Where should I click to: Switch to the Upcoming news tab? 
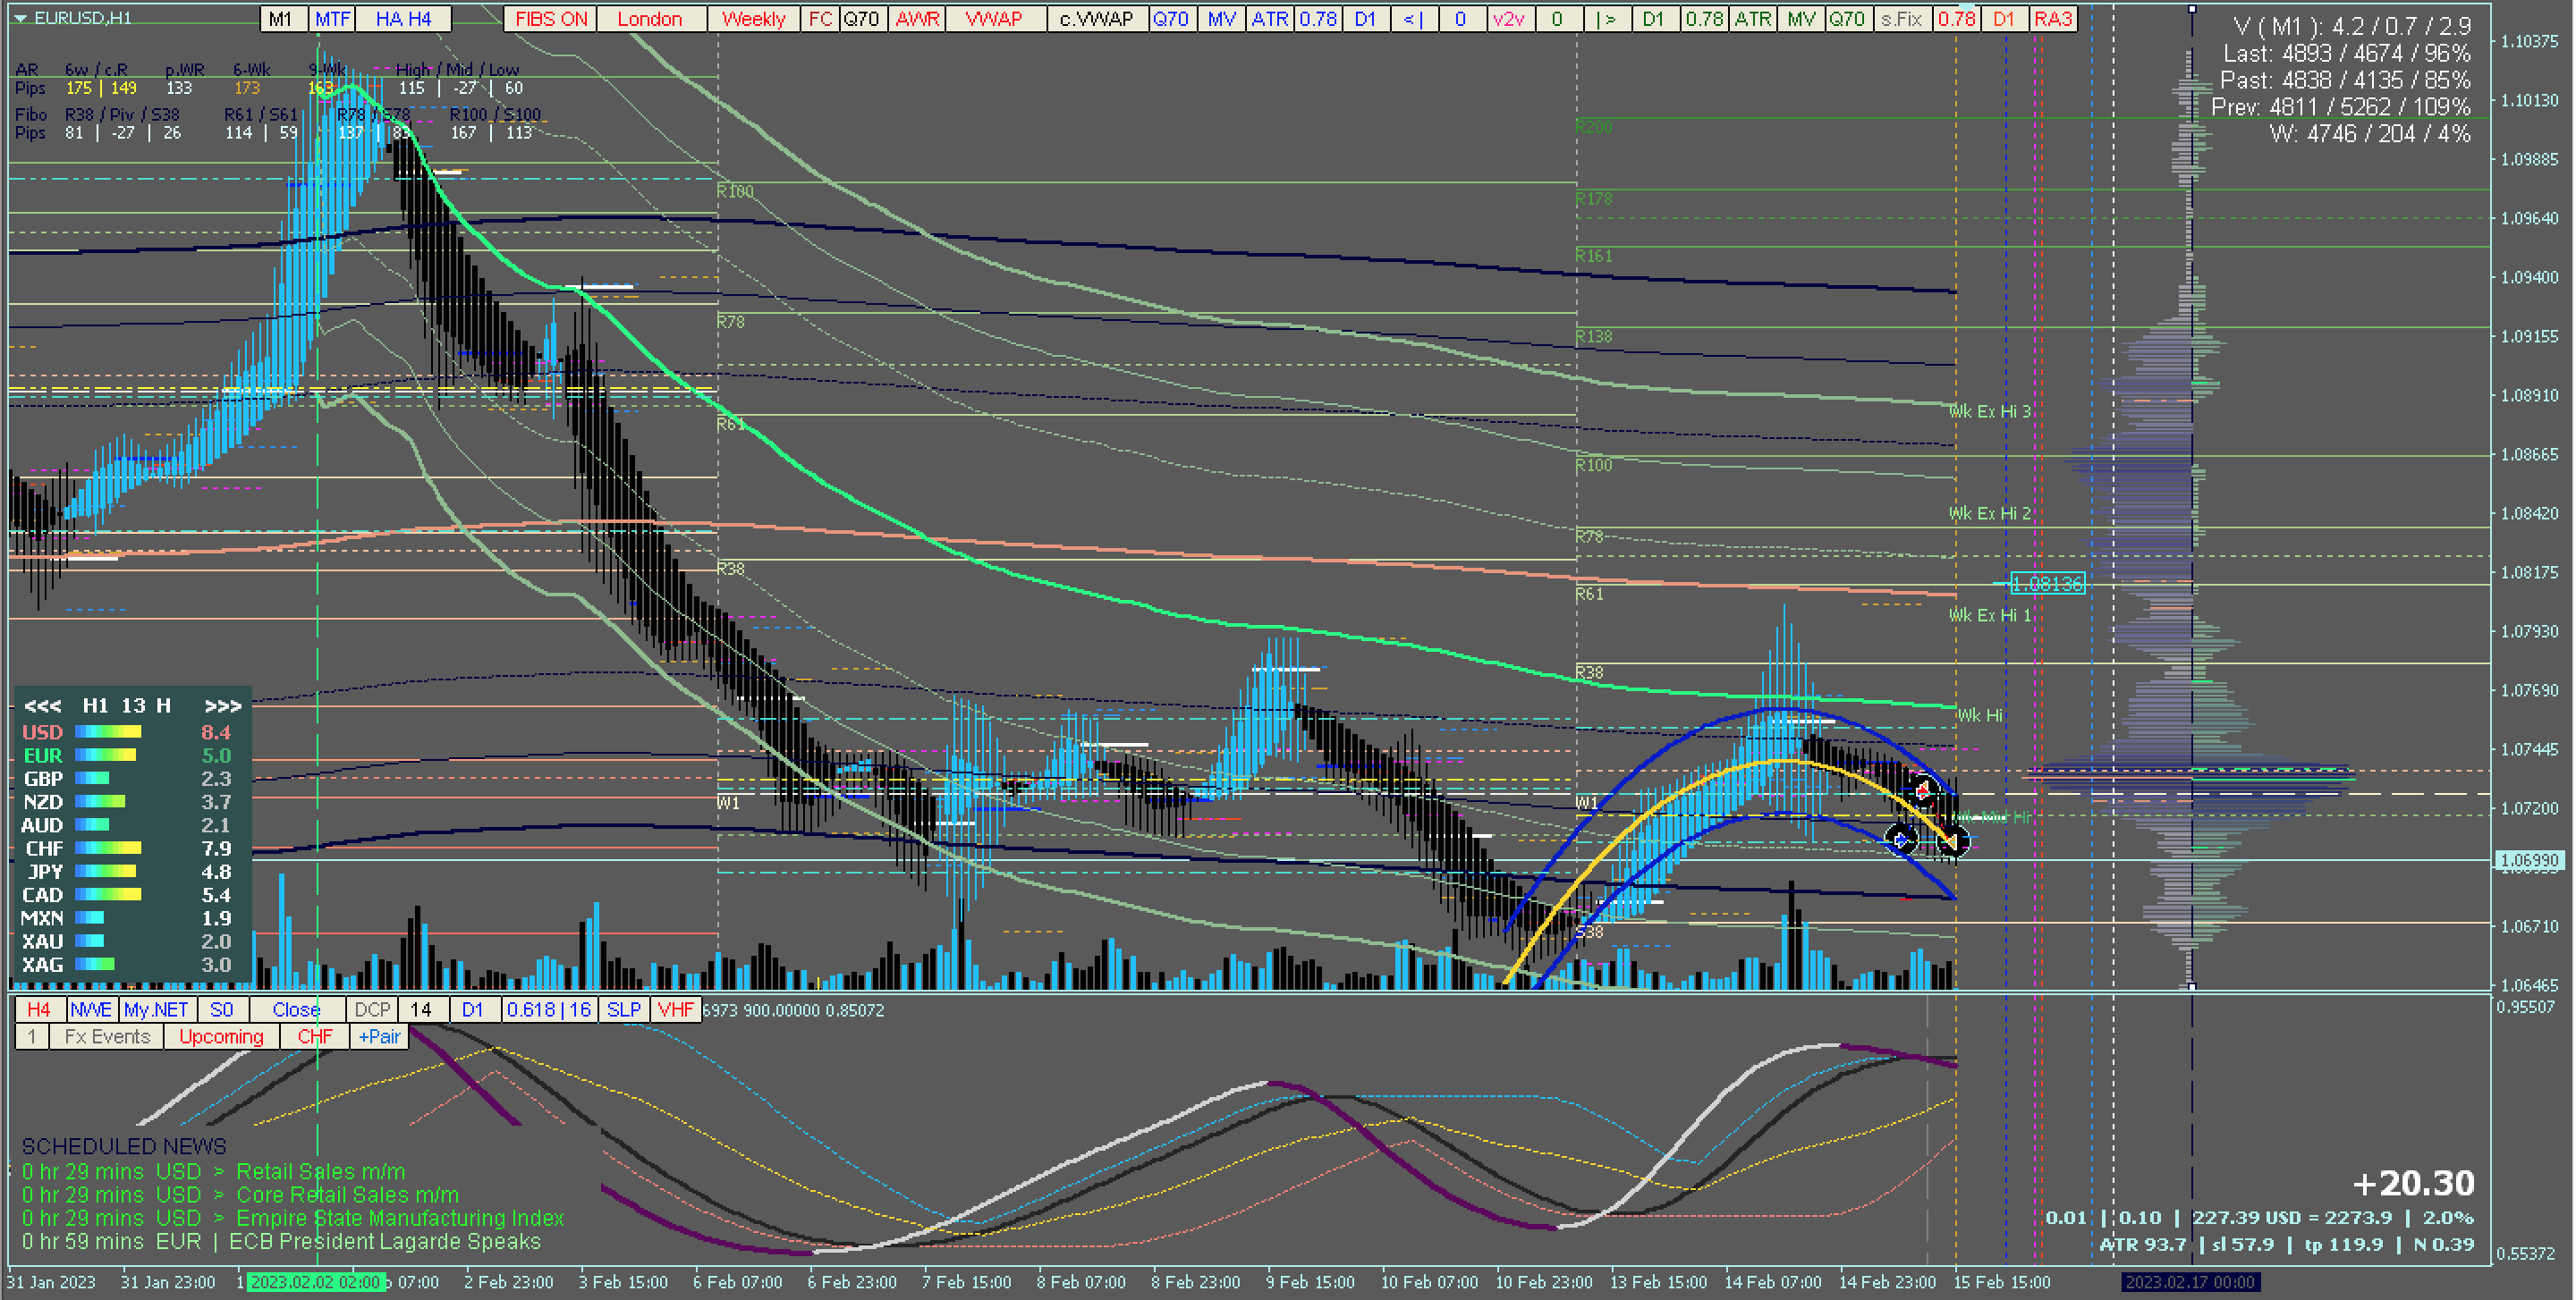221,1036
